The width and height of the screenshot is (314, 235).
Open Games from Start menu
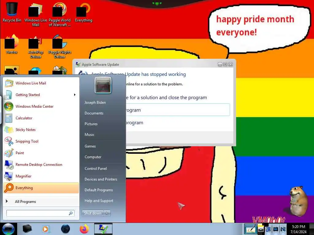pos(90,146)
